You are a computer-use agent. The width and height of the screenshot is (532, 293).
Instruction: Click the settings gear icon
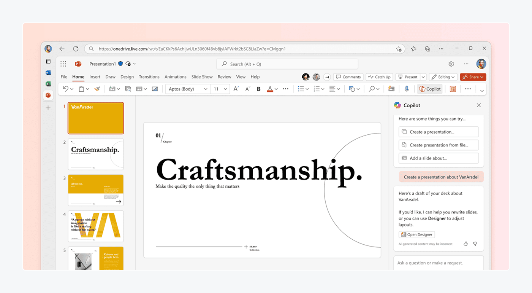pyautogui.click(x=451, y=64)
